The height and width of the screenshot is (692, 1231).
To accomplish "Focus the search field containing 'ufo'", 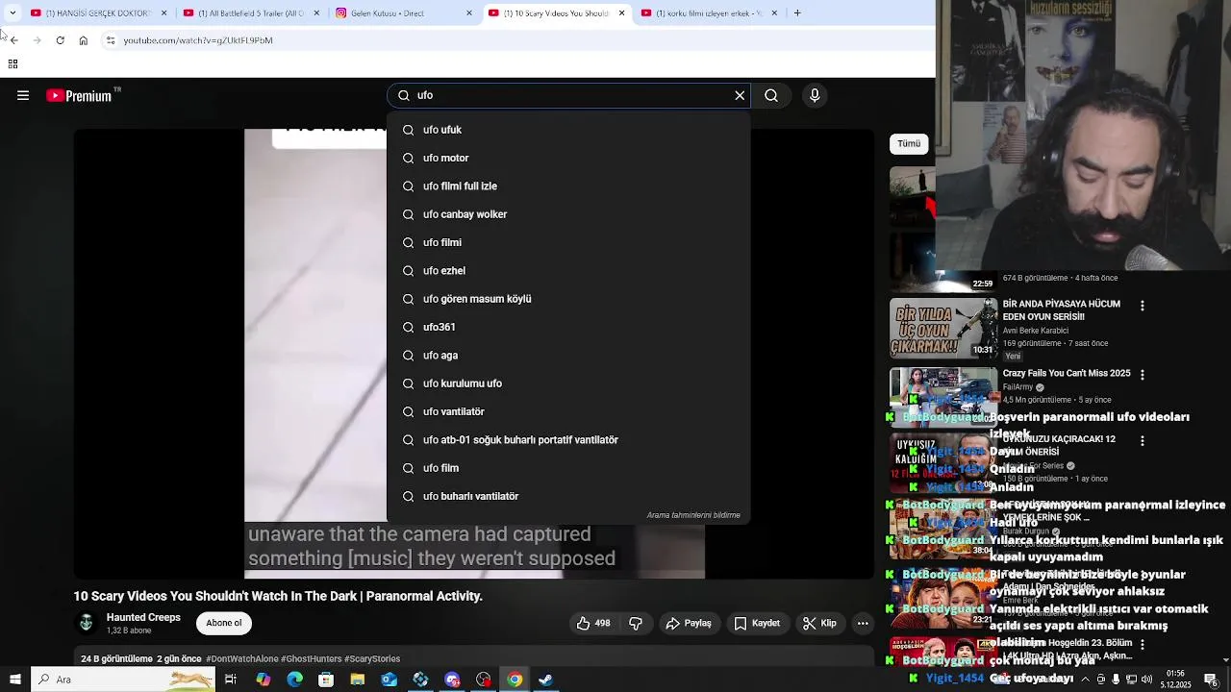I will (567, 95).
